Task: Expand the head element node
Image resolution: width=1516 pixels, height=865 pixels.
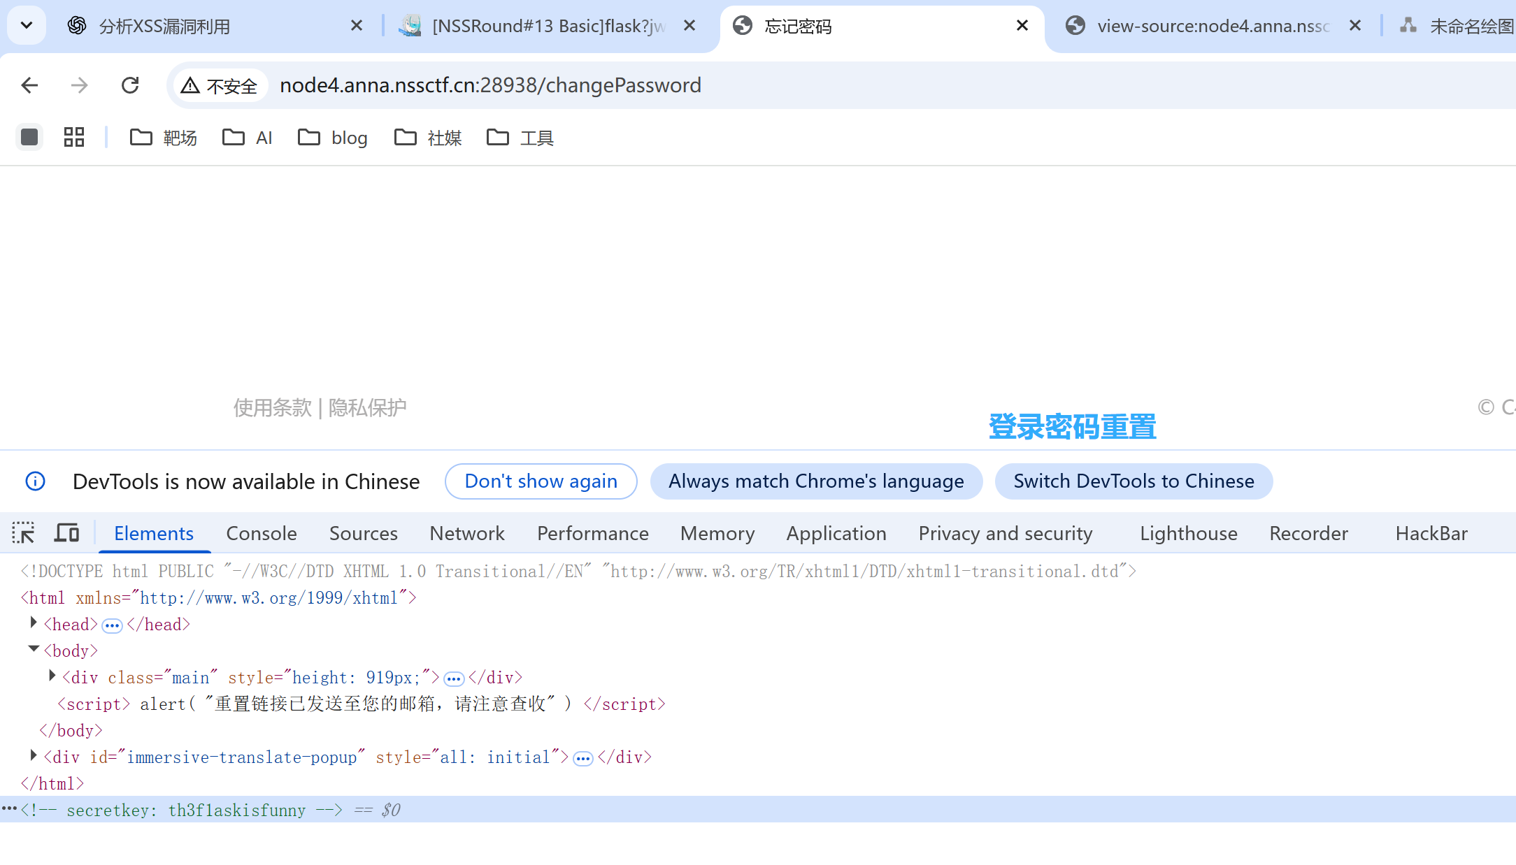Action: coord(33,623)
